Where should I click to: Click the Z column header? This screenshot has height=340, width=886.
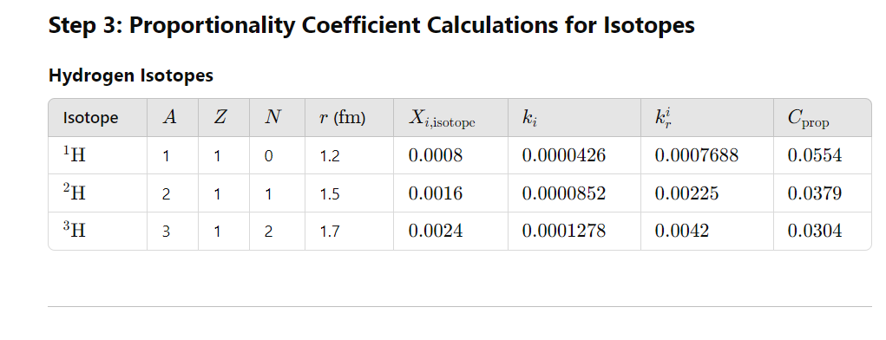[x=220, y=117]
